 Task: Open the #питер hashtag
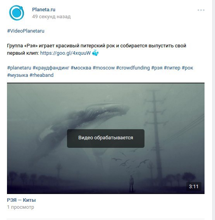(172, 68)
